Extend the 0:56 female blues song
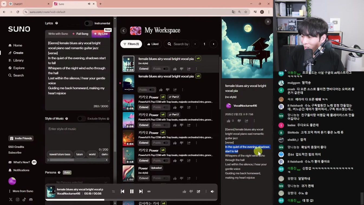This screenshot has height=205, width=364. pos(144,69)
